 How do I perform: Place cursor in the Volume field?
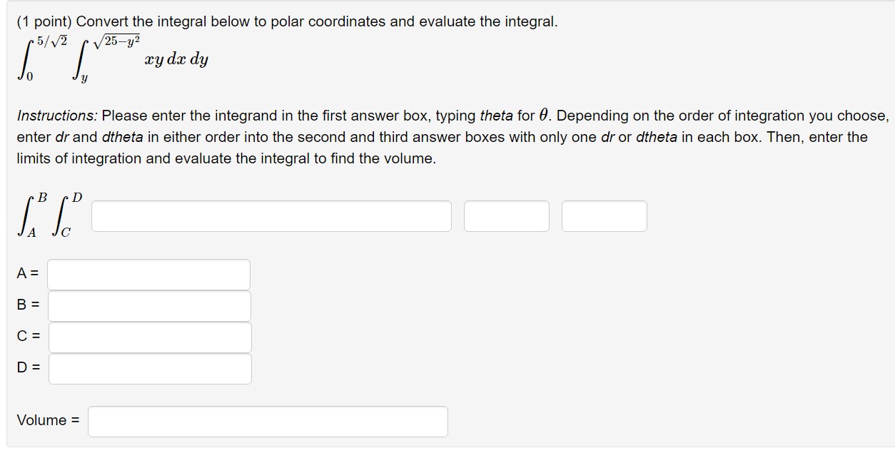[267, 421]
